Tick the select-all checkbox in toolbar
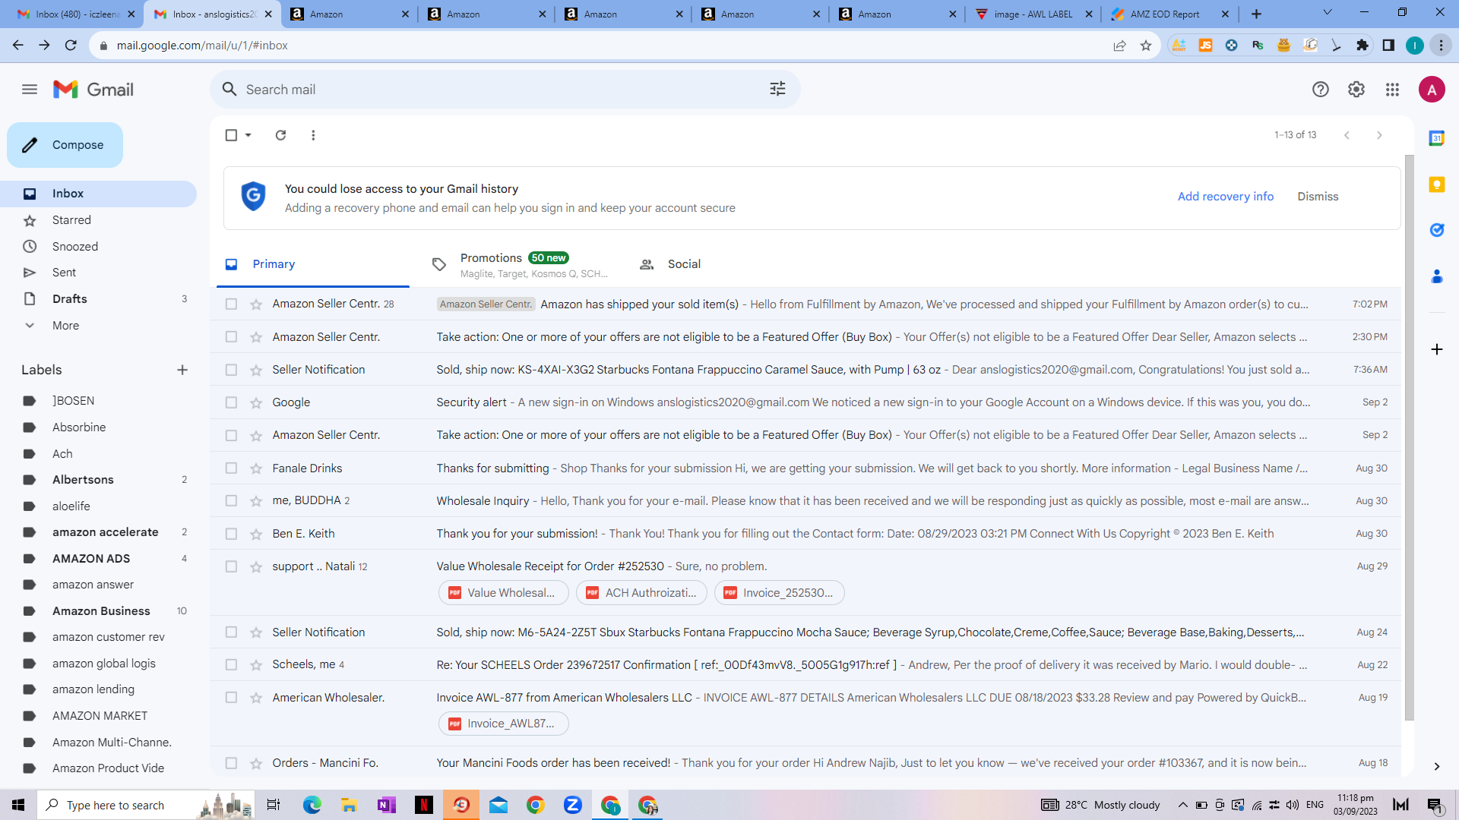1459x820 pixels. 231,135
